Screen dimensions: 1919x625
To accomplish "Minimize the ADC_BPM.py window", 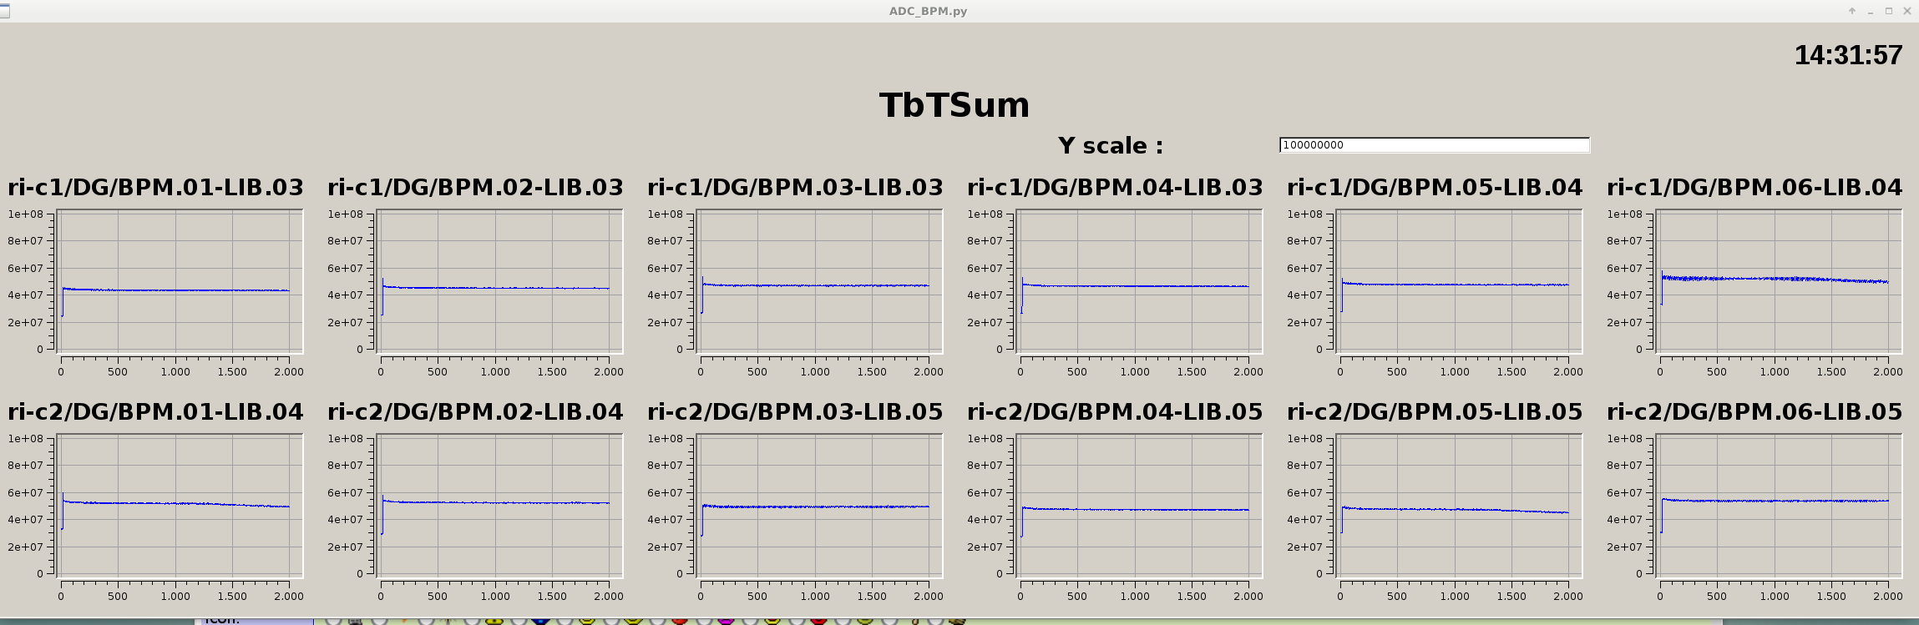I will click(x=1870, y=11).
